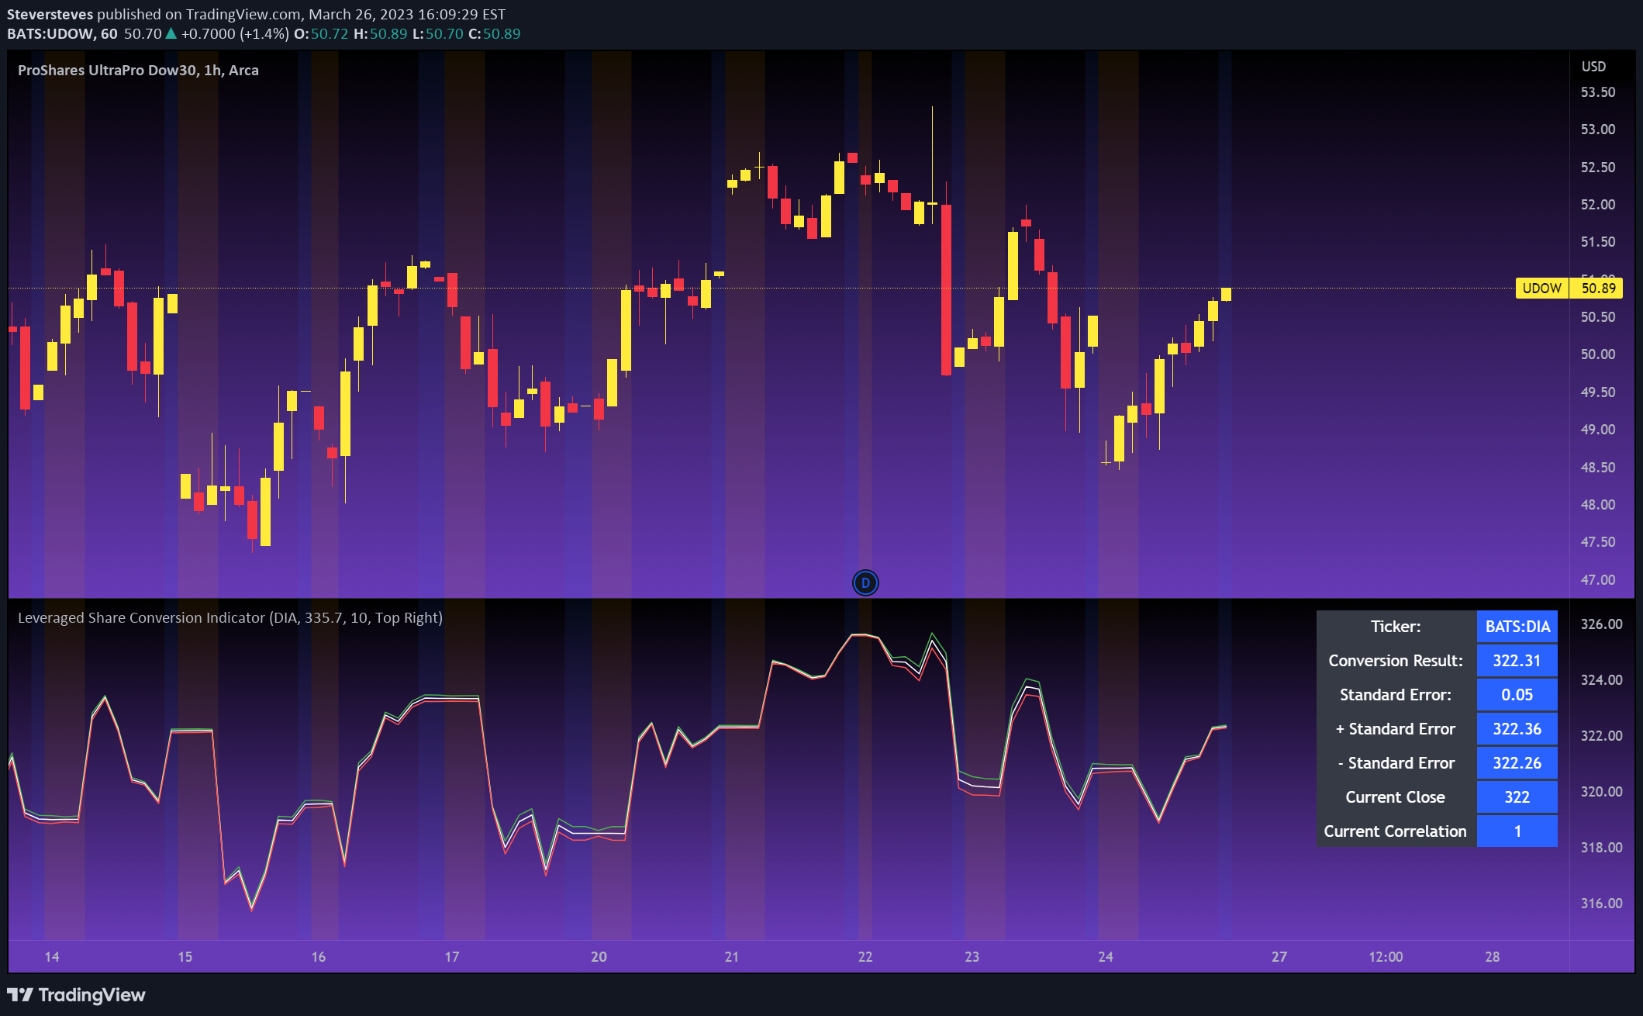Click date 20 on the time axis
Viewport: 1643px width, 1016px height.
pos(599,957)
